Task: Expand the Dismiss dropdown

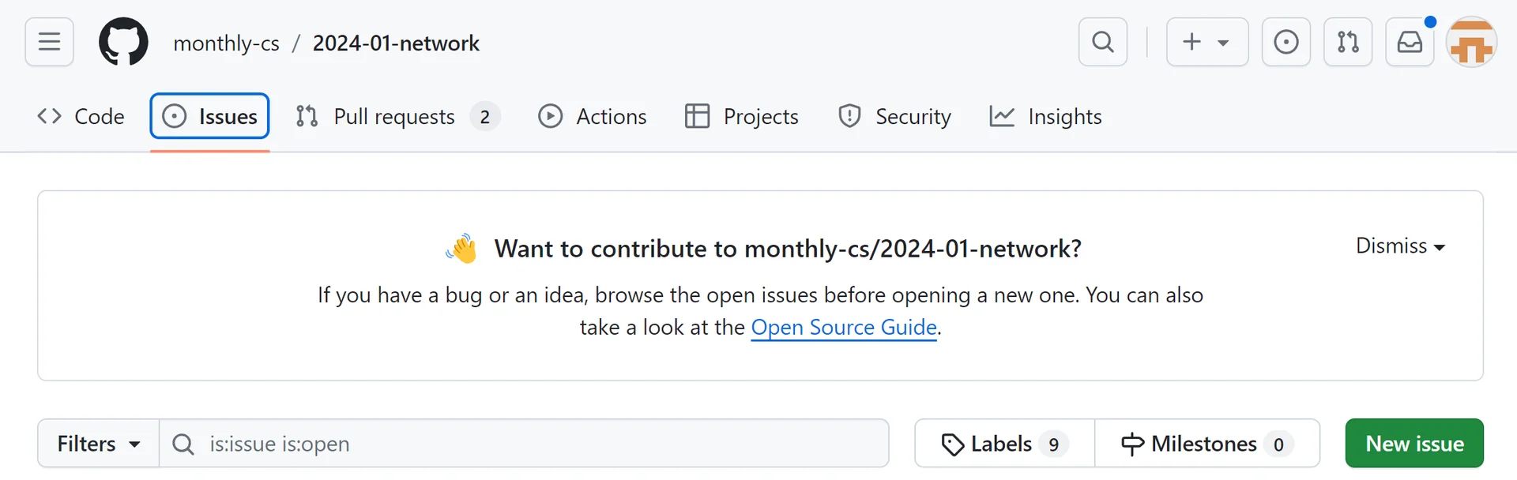Action: (x=1400, y=246)
